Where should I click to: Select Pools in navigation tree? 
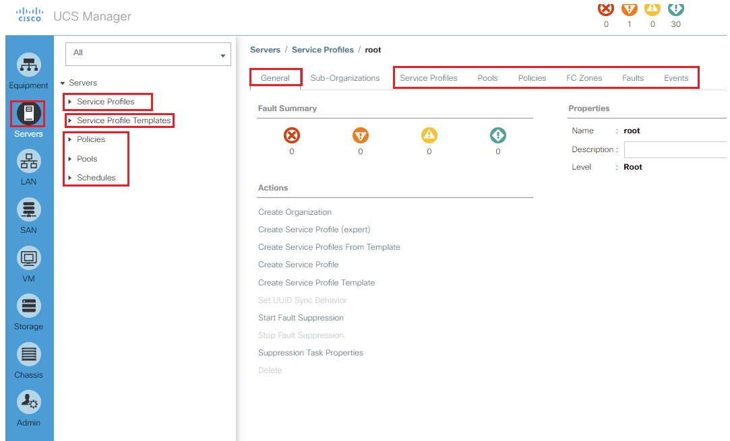pyautogui.click(x=87, y=159)
